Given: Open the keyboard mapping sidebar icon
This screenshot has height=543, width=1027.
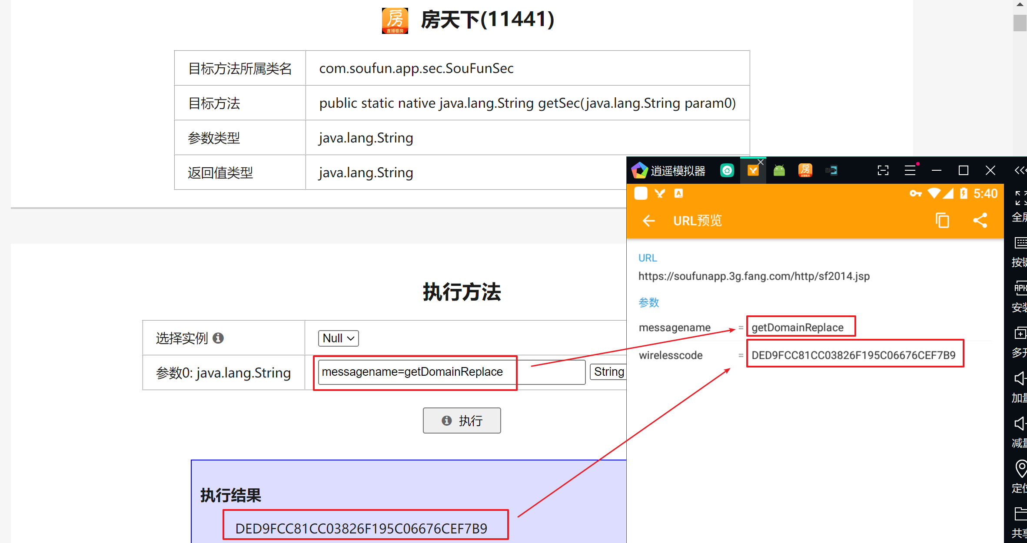Looking at the screenshot, I should coord(1020,243).
